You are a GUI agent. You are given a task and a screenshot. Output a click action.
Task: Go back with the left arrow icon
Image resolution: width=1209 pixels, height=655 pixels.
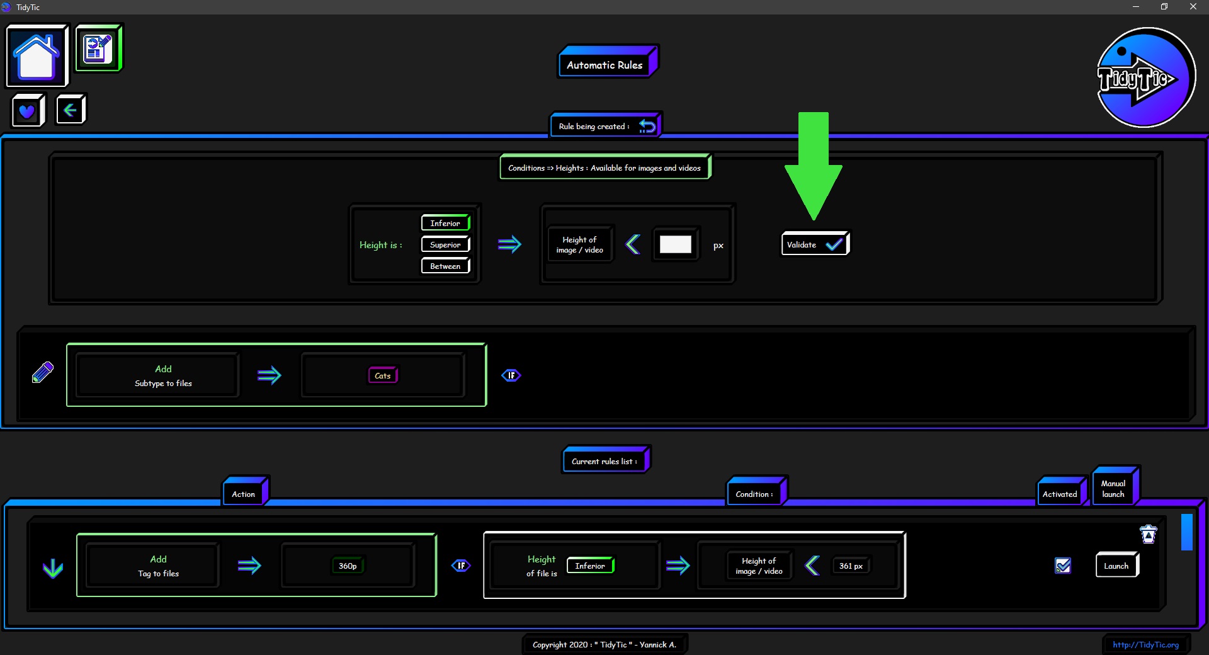point(71,110)
